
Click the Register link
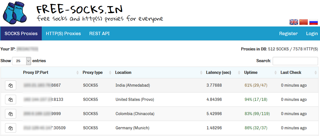pos(288,33)
